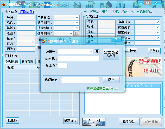The height and width of the screenshot is (129, 165).
Task: Click the 生命 field under 我的信息
Action: pos(26,38)
